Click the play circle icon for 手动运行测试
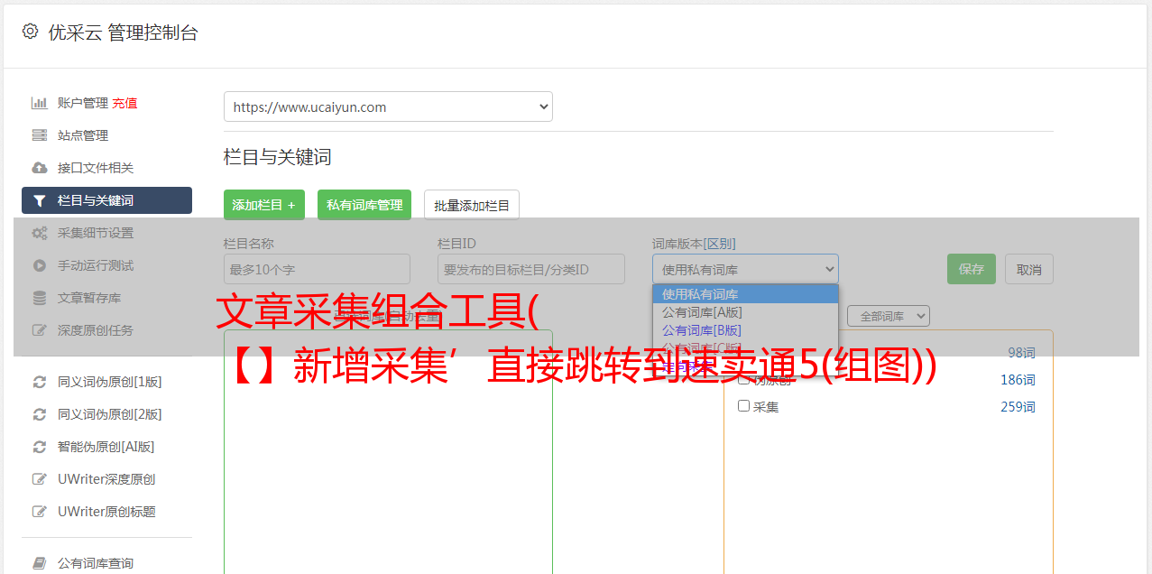The height and width of the screenshot is (574, 1152). tap(40, 265)
